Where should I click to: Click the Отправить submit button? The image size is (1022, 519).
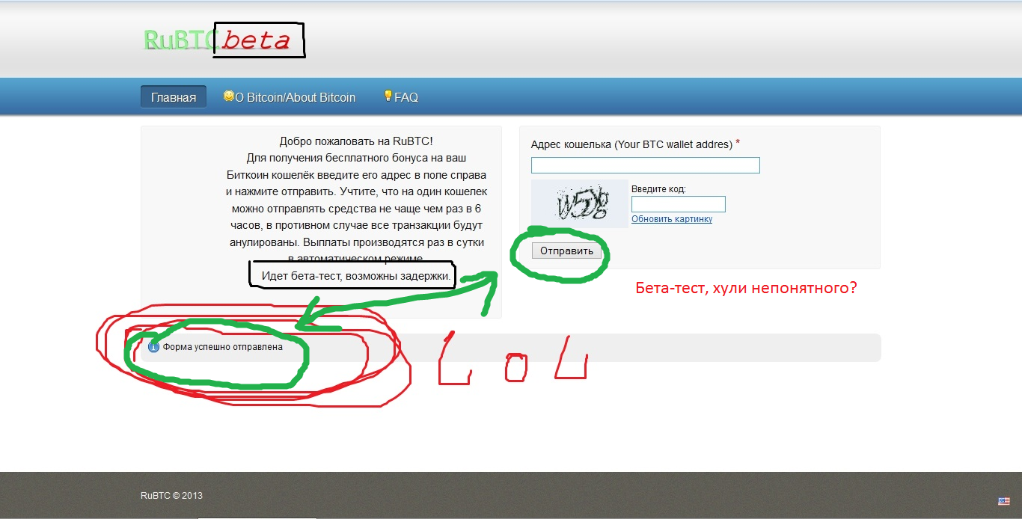coord(567,251)
